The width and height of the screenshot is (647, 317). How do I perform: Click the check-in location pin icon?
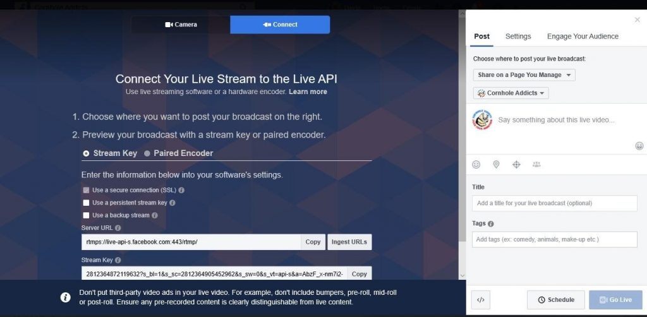[497, 164]
